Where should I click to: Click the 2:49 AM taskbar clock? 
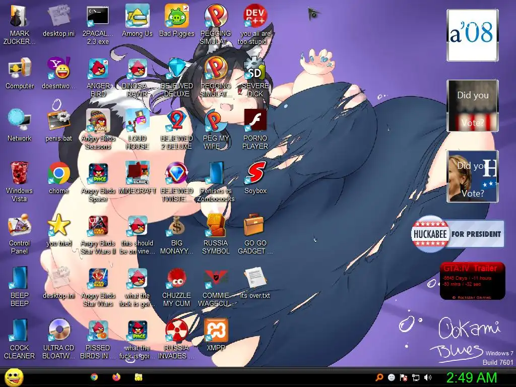(x=471, y=378)
